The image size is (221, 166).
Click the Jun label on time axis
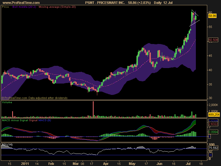pos(159,164)
